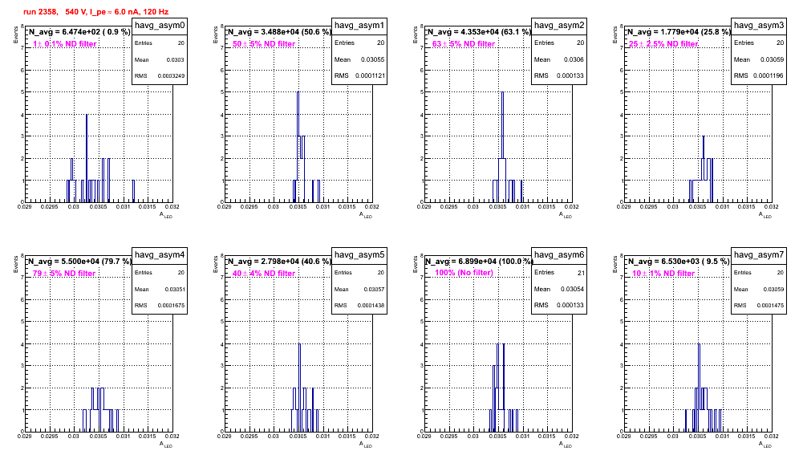Image resolution: width=799 pixels, height=459 pixels.
Task: Click the A_LED x-axis title of havg_asym0
Action: click(x=166, y=215)
